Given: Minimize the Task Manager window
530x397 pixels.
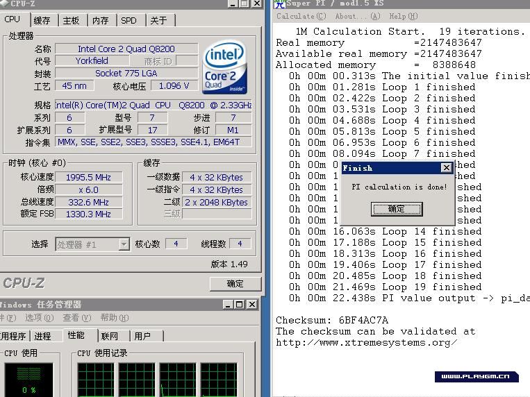Looking at the screenshot, I should pos(229,305).
